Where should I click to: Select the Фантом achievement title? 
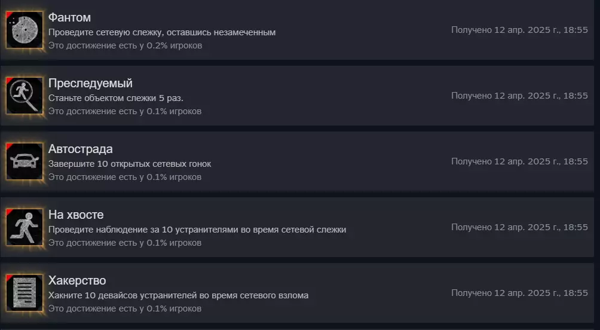(x=69, y=18)
